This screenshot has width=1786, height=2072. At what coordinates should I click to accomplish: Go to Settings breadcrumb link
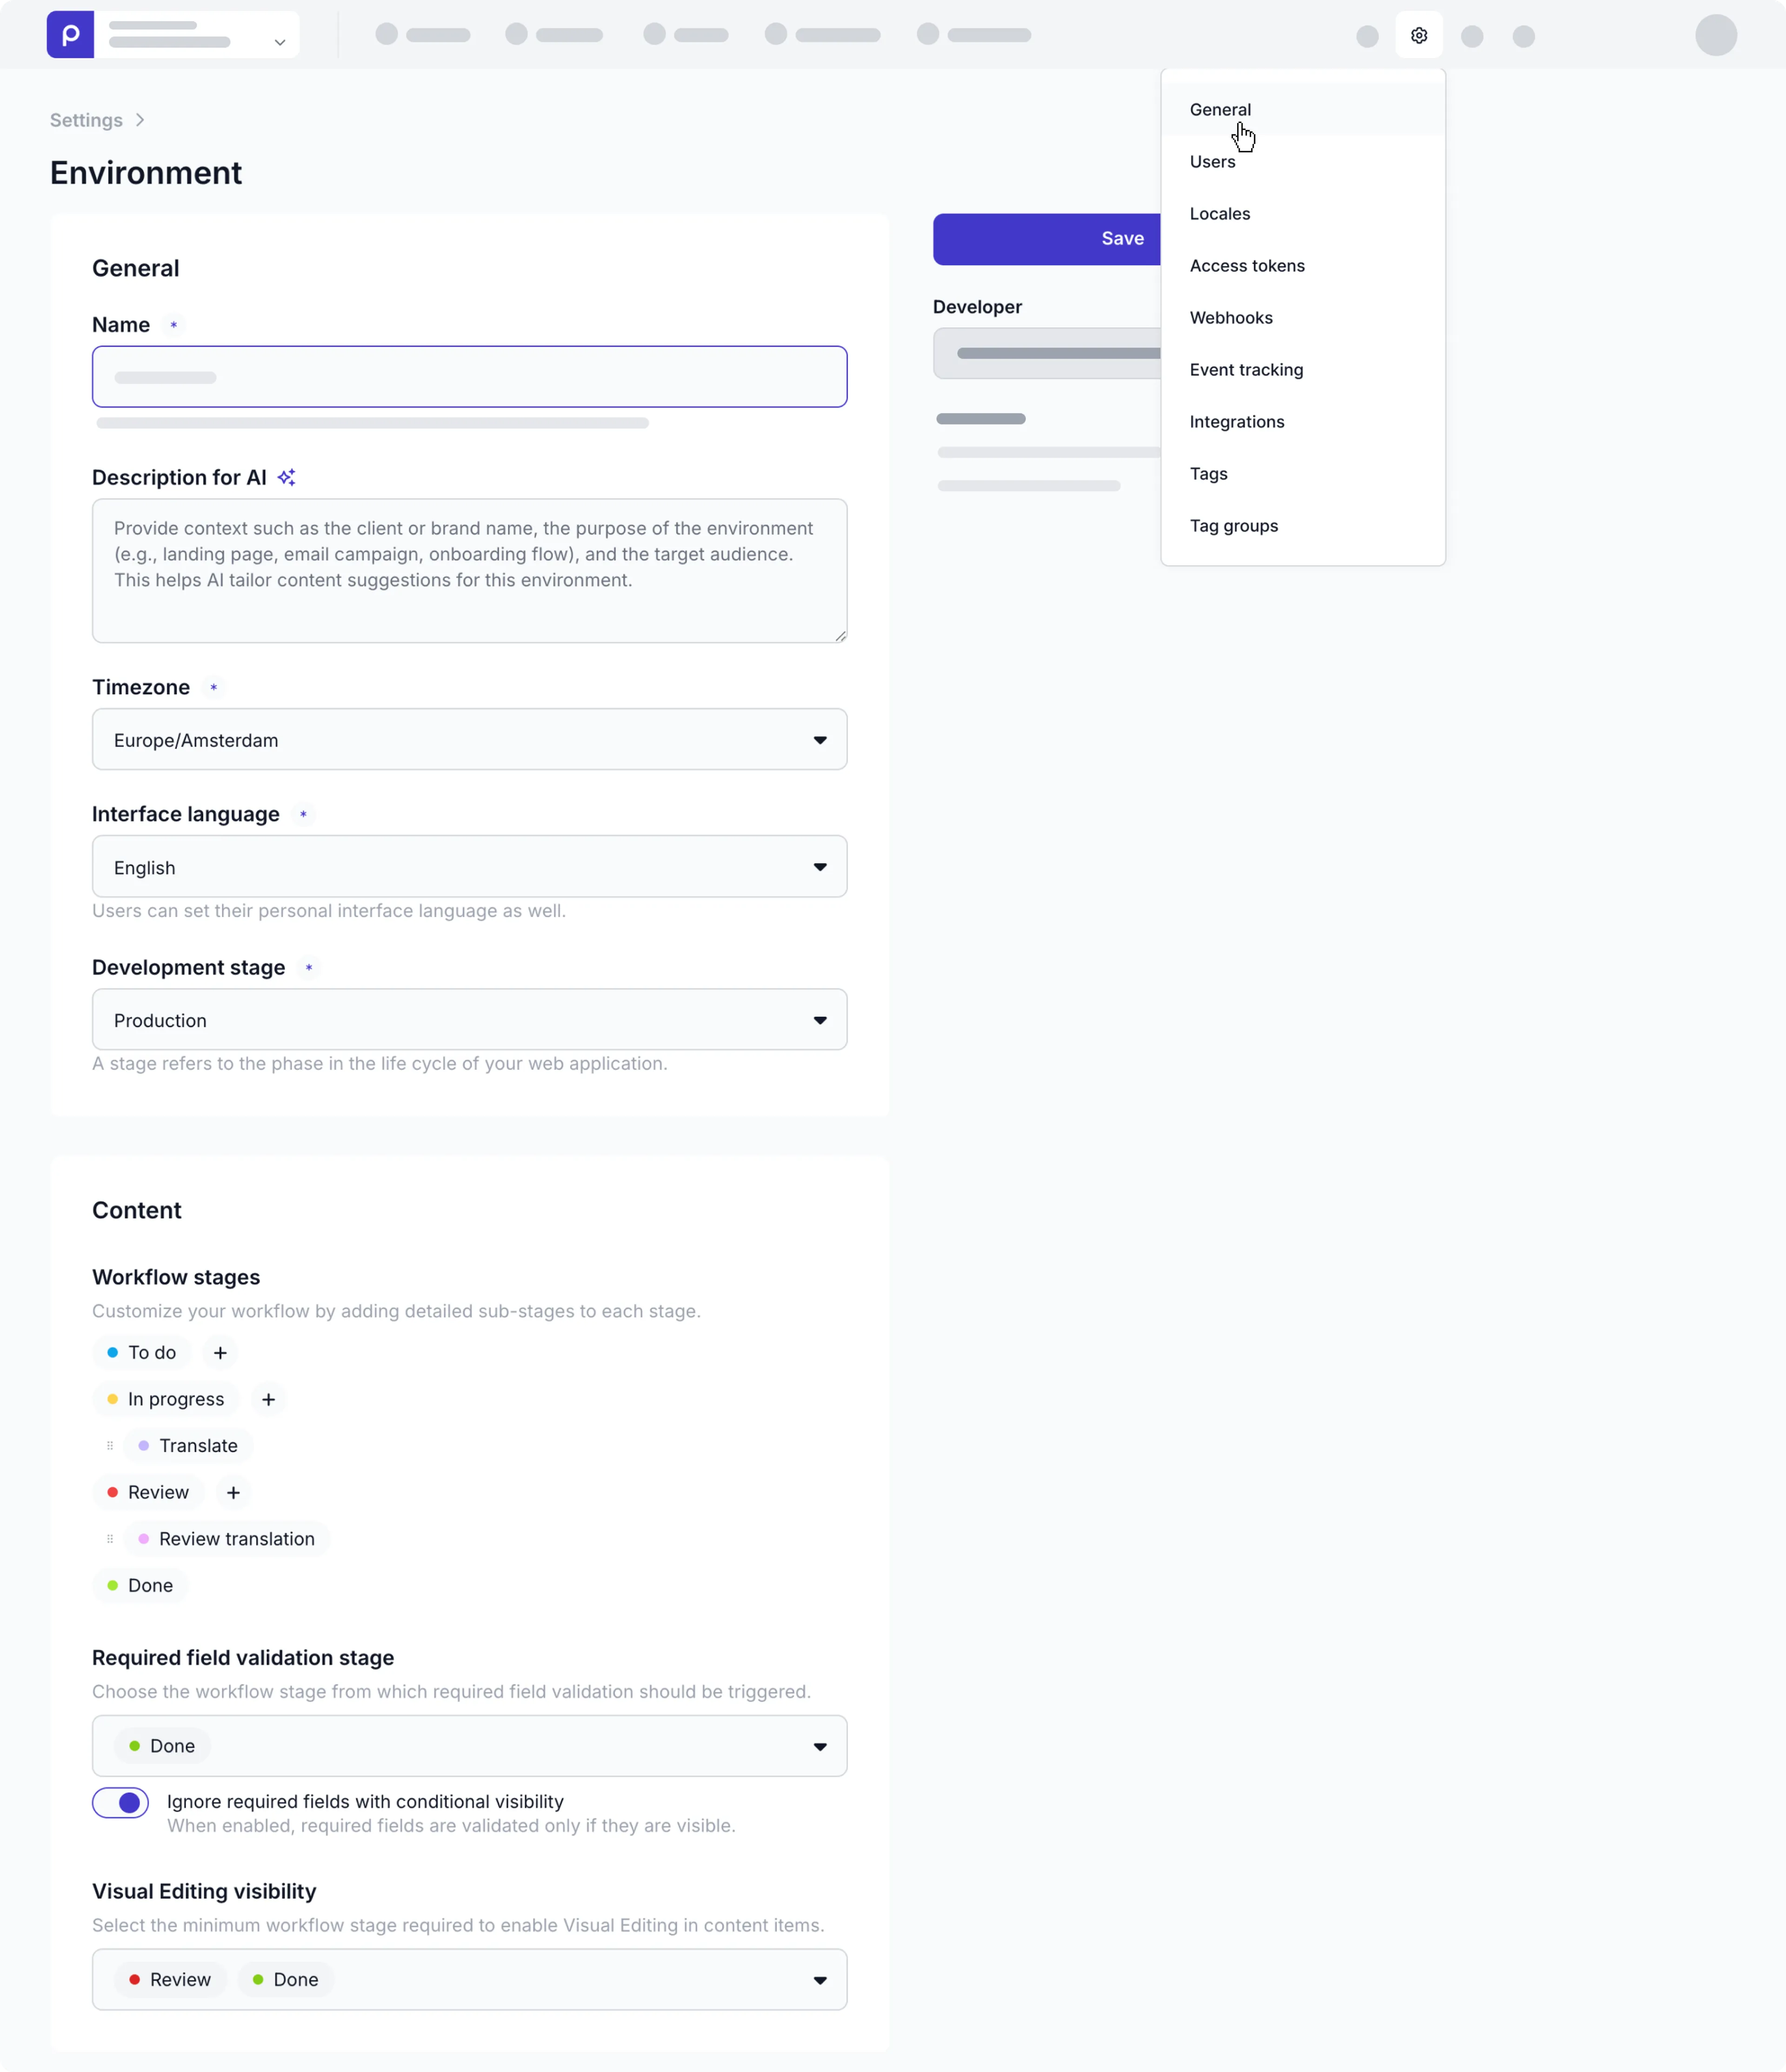click(x=86, y=120)
